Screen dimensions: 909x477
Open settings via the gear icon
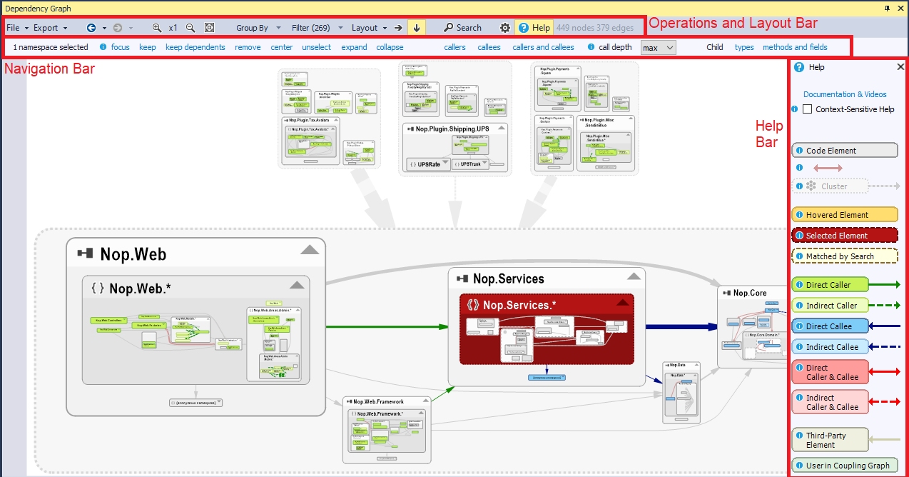505,27
